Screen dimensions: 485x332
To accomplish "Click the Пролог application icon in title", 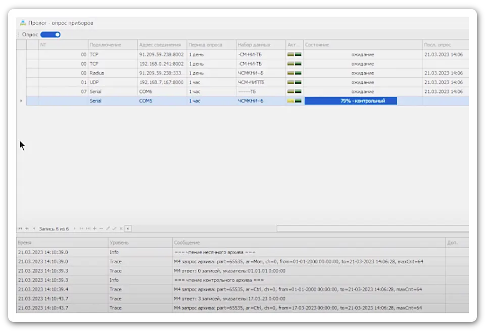I will (x=22, y=23).
